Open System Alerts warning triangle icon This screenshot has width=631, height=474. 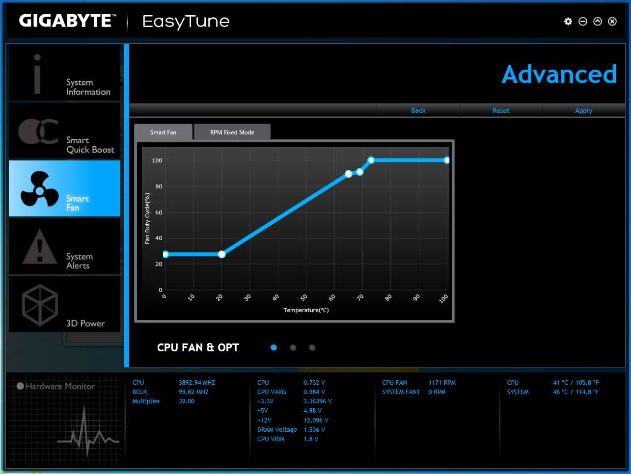point(40,246)
